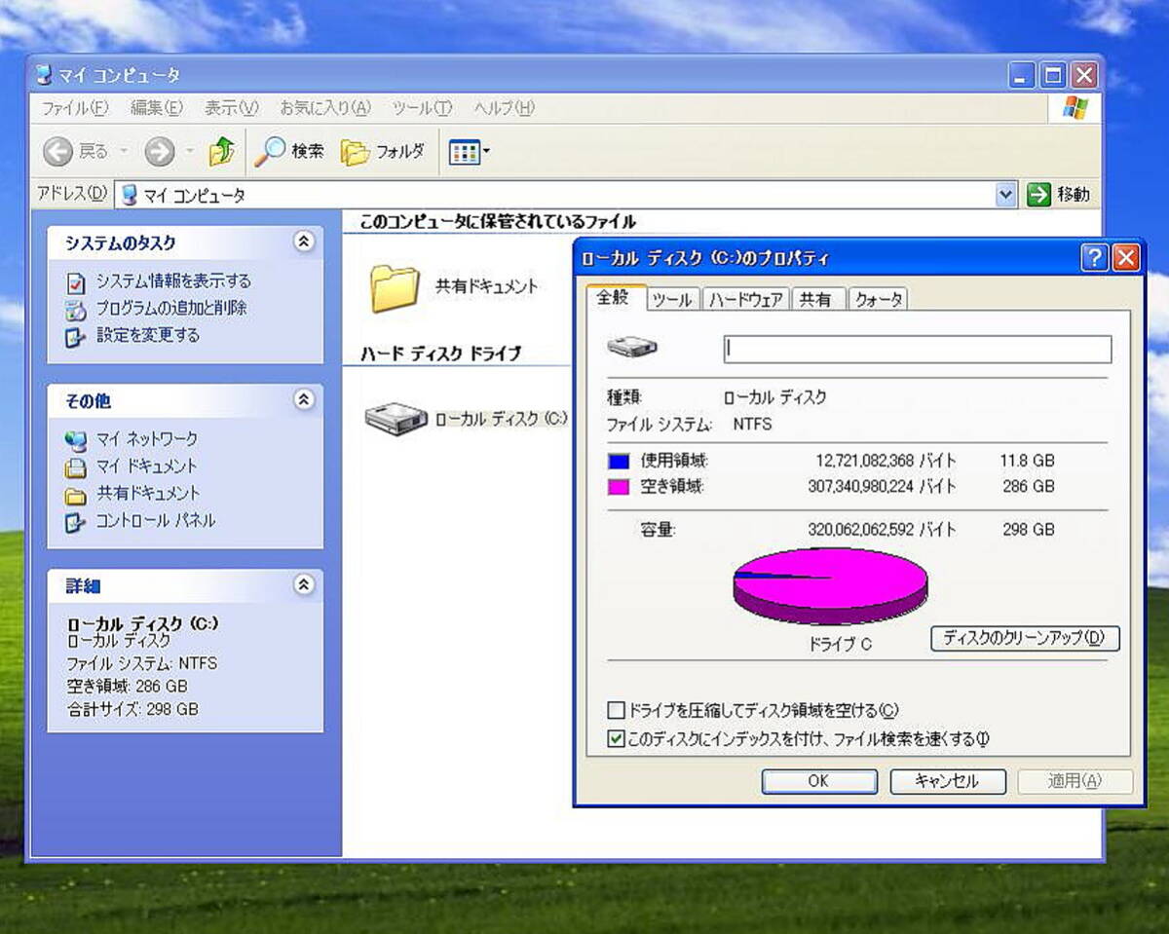Click the blue 使用領域 color swatch
The image size is (1169, 934).
pyautogui.click(x=620, y=462)
